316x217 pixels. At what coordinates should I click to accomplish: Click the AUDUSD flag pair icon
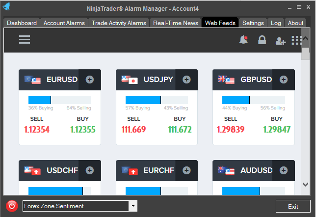[226, 171]
